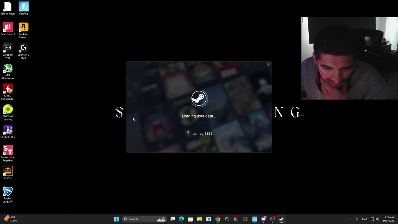The width and height of the screenshot is (398, 224).
Task: Open File Explorer from taskbar
Action: tap(200, 219)
